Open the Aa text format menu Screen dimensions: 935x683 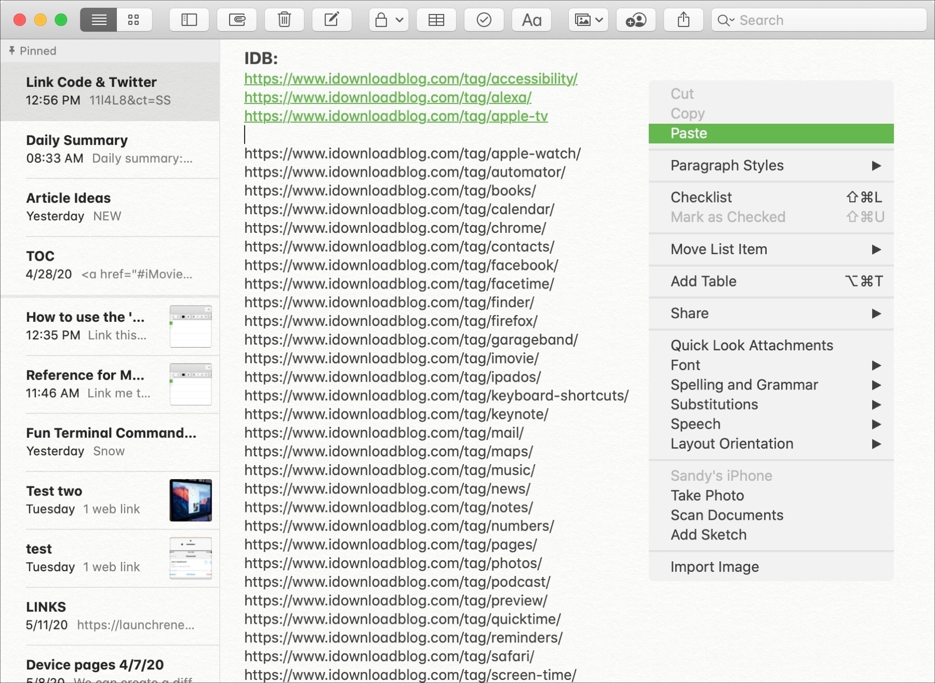[x=531, y=20]
